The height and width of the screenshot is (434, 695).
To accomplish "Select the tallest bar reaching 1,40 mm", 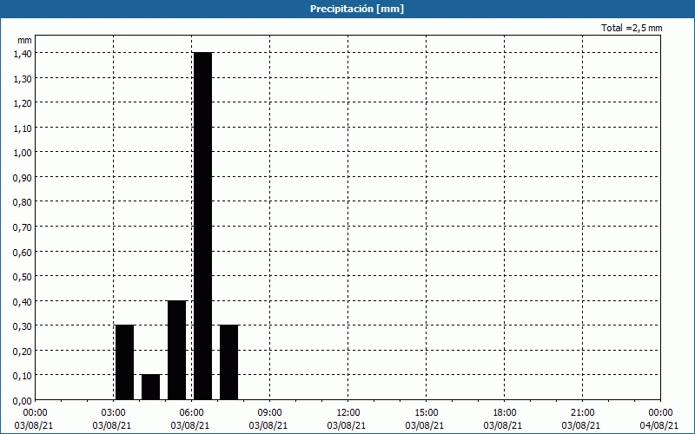I will coord(203,227).
